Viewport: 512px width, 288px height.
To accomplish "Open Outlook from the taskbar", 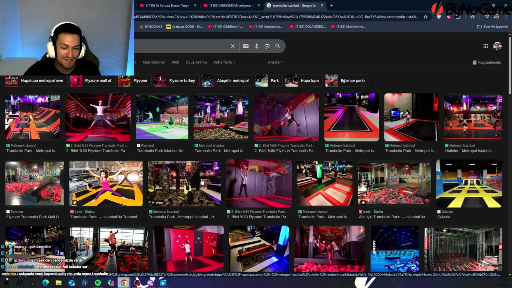I will click(72, 283).
